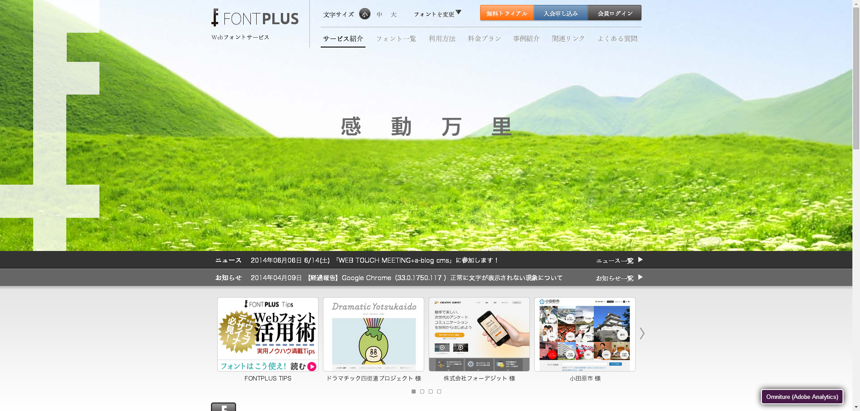Open the pricing plan menu item

(484, 39)
